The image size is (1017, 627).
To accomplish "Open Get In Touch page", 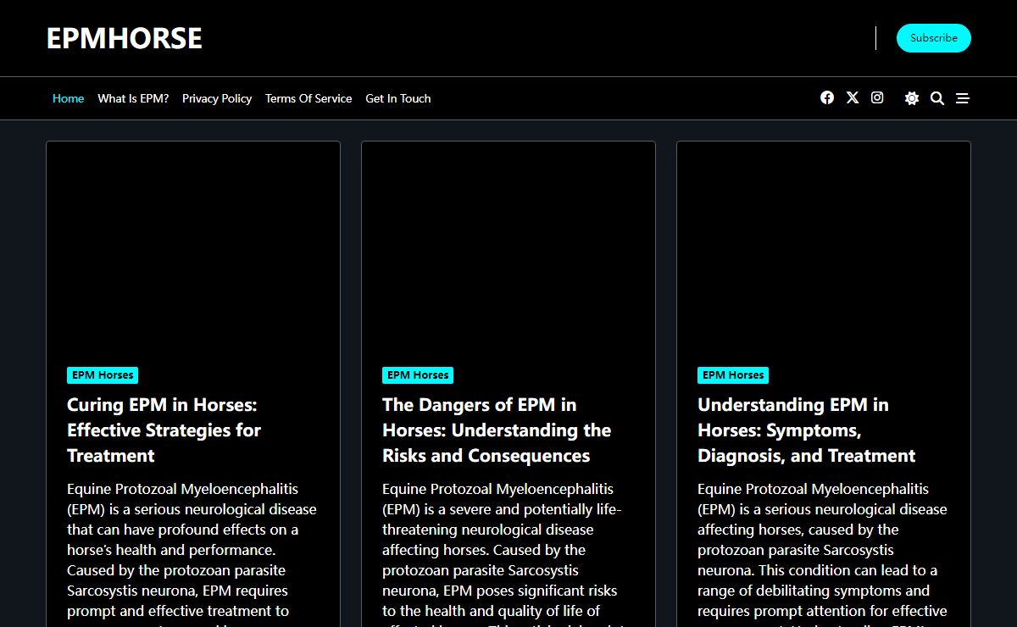I will coord(398,98).
